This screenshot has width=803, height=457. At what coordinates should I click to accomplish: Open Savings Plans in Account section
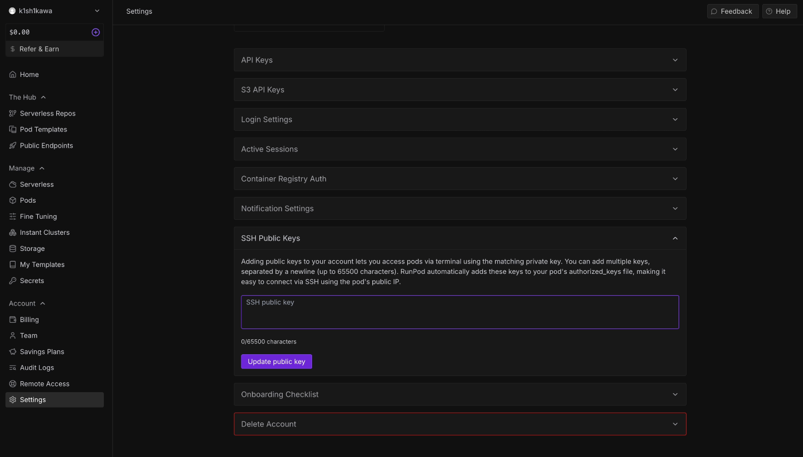42,352
